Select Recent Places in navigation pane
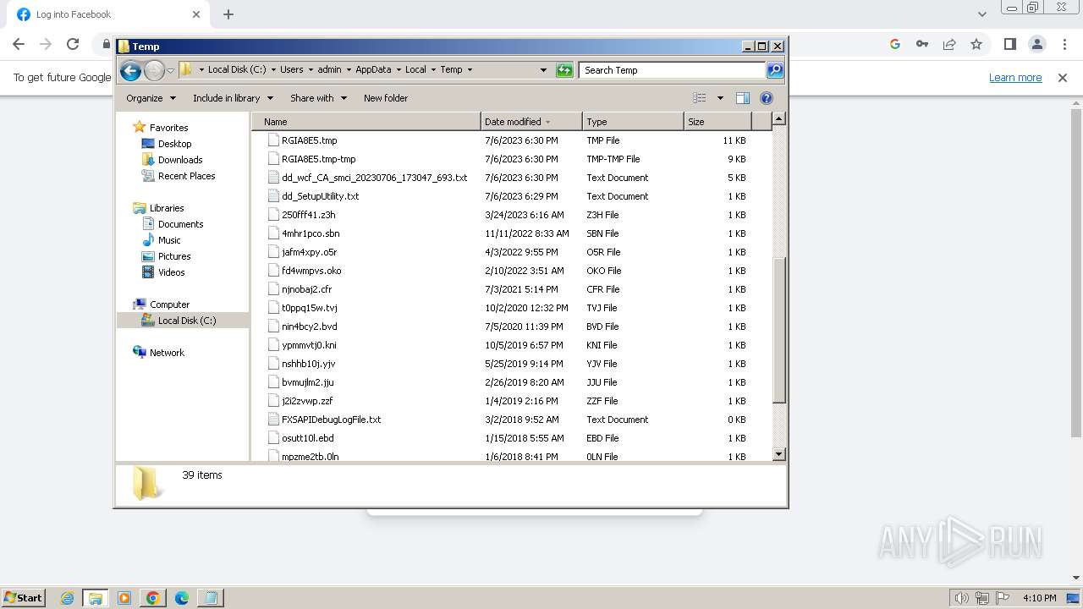The width and height of the screenshot is (1083, 609). [186, 176]
